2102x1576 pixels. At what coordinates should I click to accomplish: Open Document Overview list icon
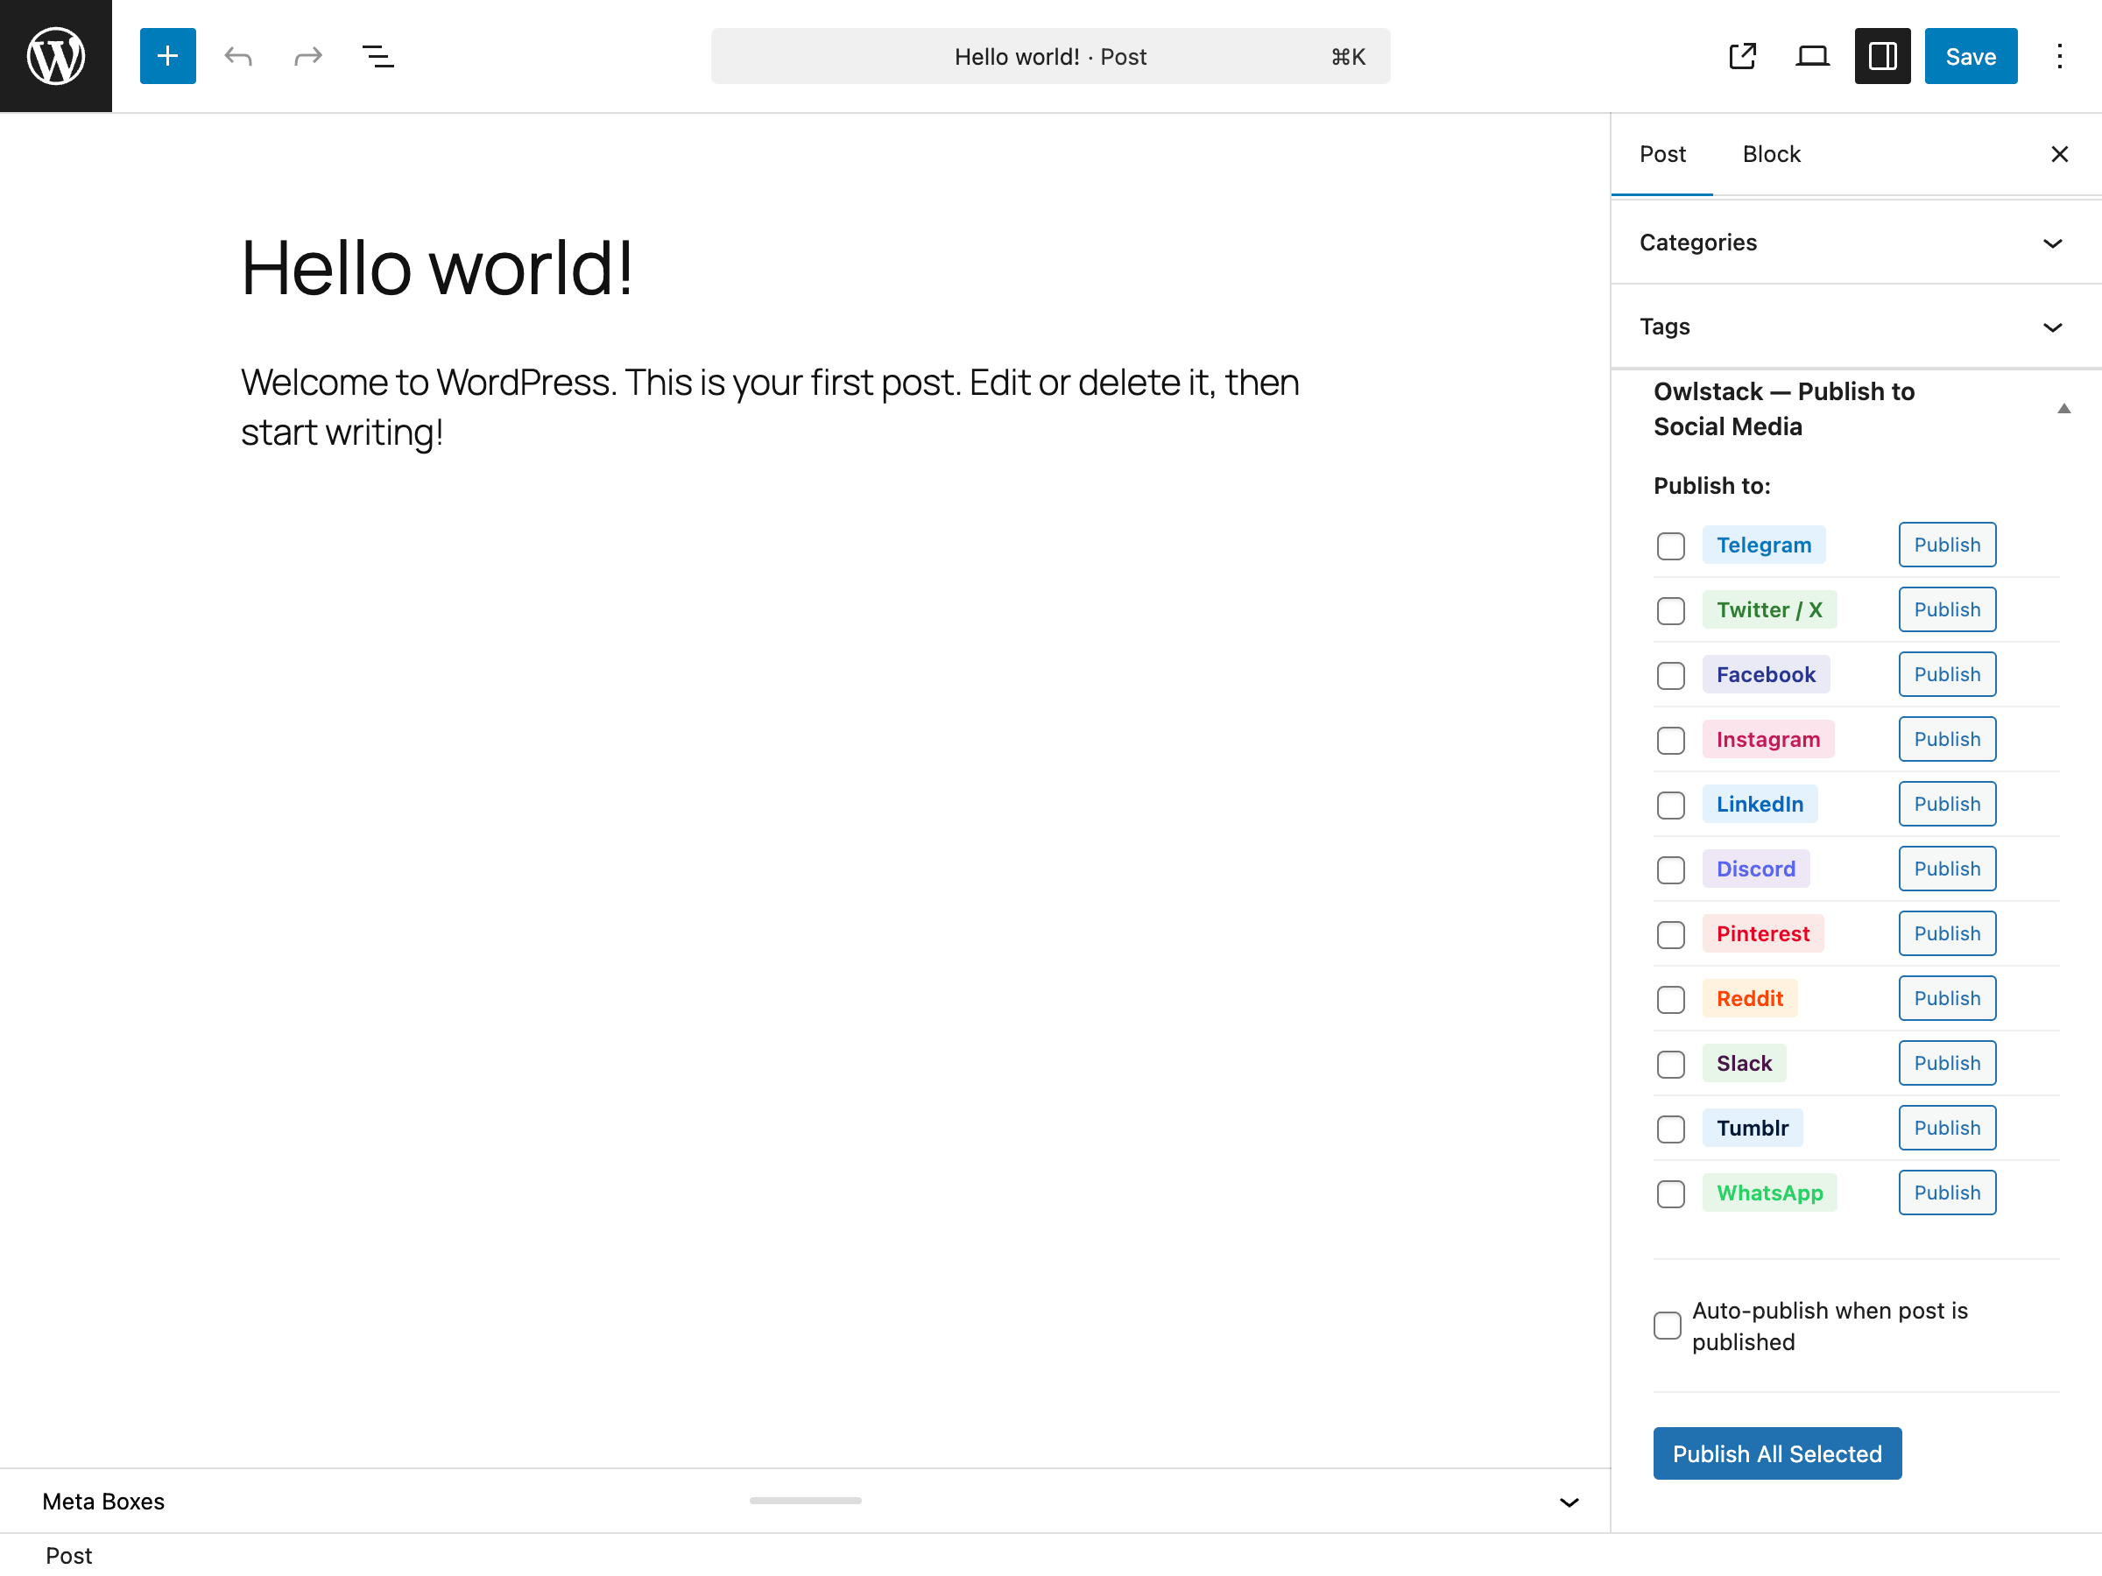(378, 56)
